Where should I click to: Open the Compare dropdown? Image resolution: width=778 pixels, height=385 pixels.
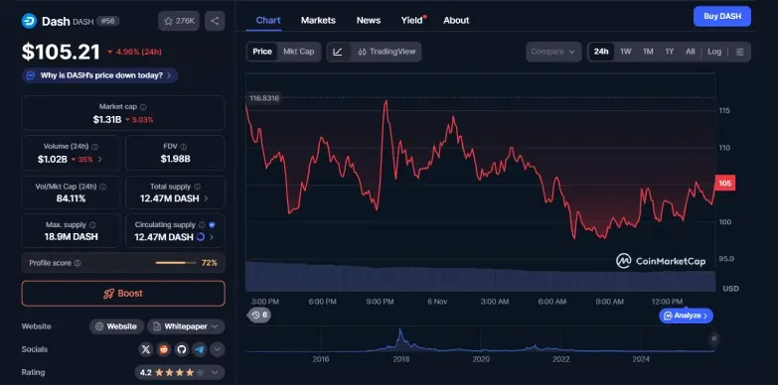click(x=553, y=52)
